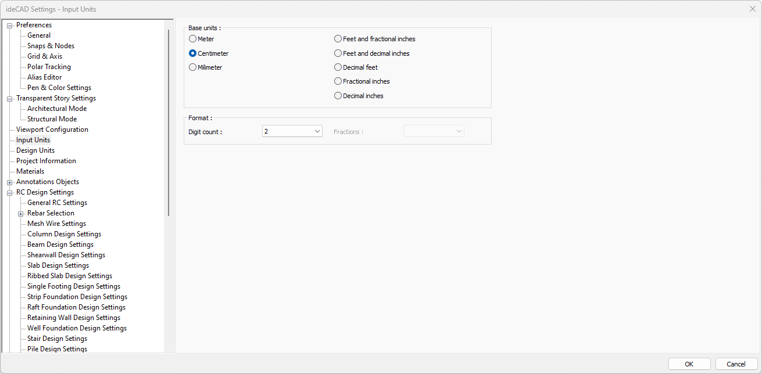
Task: Select Materials in the settings tree
Action: (30, 171)
